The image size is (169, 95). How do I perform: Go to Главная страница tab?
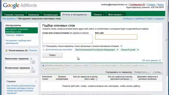14,15
